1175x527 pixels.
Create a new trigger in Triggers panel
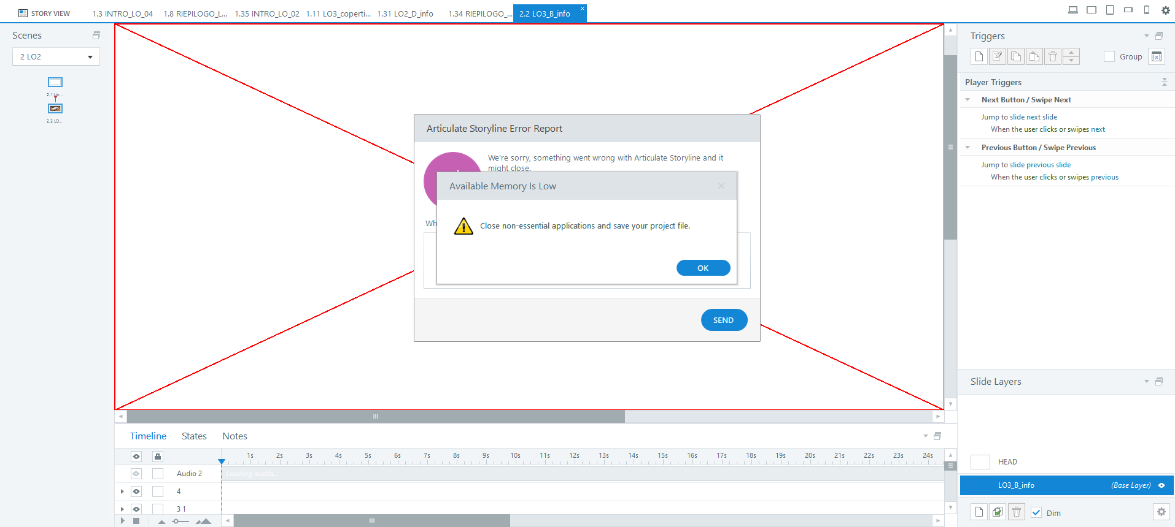[x=979, y=56]
